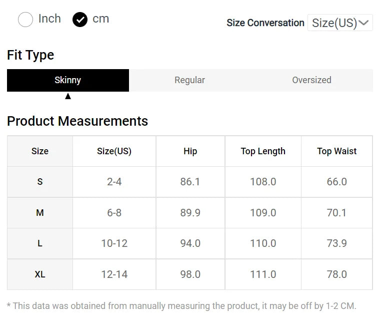Screen dimensions: 380x315
Task: Click the black triangle marker under Skinny
Action: coord(68,96)
